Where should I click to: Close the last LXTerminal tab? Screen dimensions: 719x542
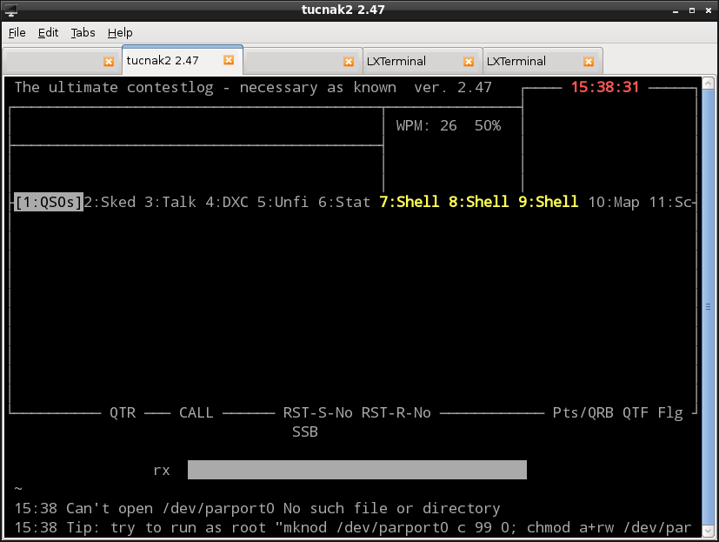pyautogui.click(x=589, y=62)
